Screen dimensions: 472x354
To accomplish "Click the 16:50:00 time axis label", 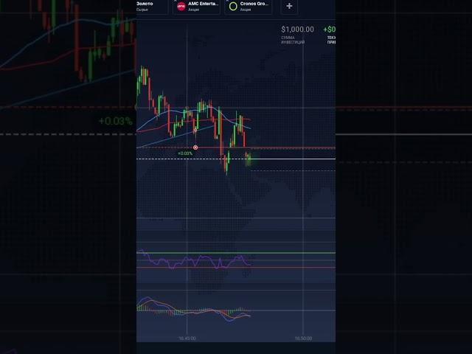I will 302,339.
